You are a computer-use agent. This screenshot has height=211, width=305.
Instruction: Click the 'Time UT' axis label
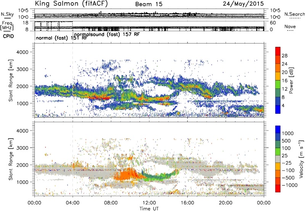click(149, 209)
